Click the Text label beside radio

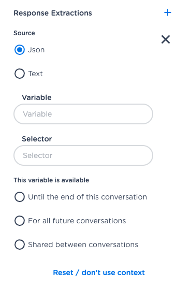pyautogui.click(x=35, y=74)
